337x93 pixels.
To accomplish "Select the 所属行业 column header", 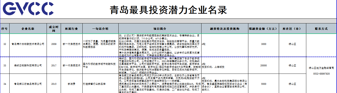I will pyautogui.click(x=72, y=29).
